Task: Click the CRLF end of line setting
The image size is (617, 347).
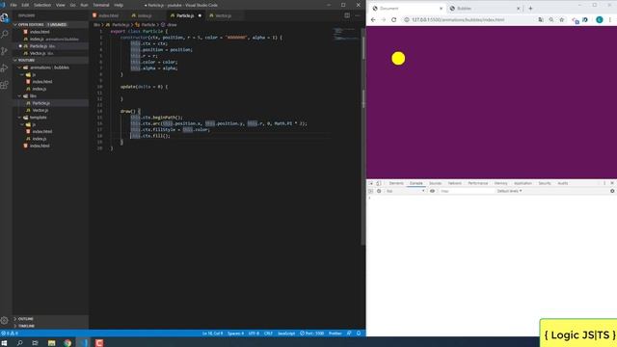Action: (268, 334)
